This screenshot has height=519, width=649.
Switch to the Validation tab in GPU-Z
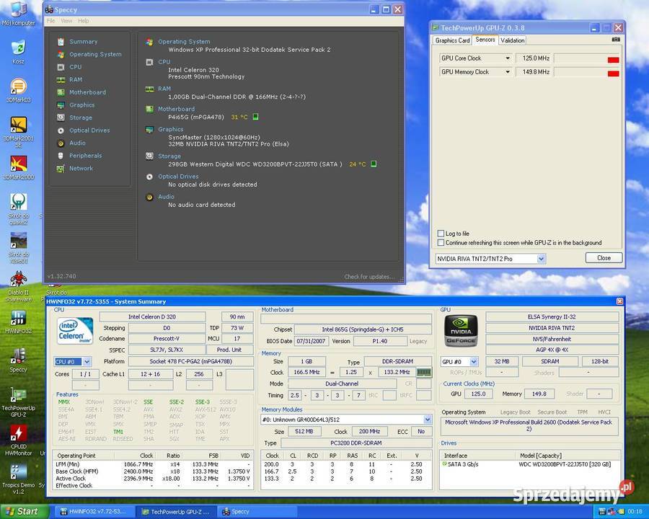coord(512,40)
